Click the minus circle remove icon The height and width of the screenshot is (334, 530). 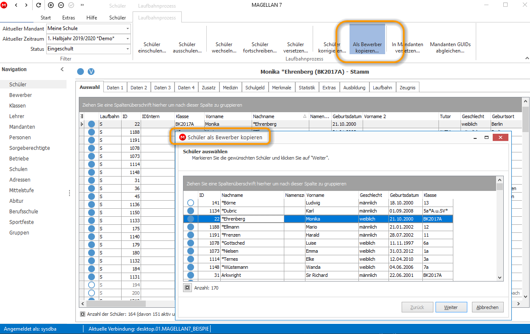61,5
